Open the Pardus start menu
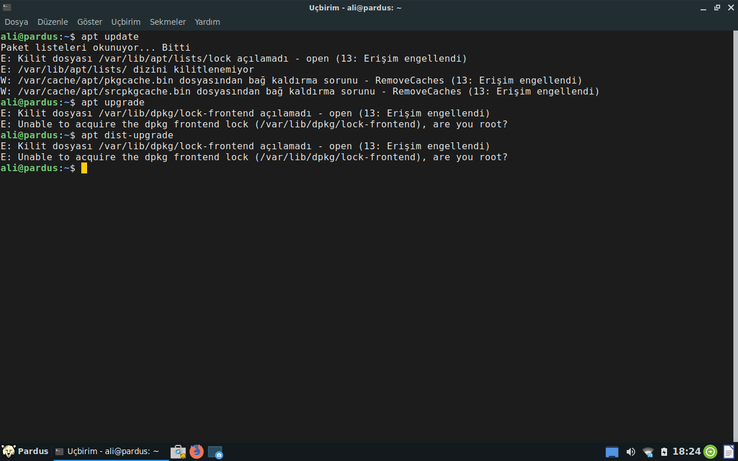Screen dimensions: 738x461 click(x=25, y=451)
